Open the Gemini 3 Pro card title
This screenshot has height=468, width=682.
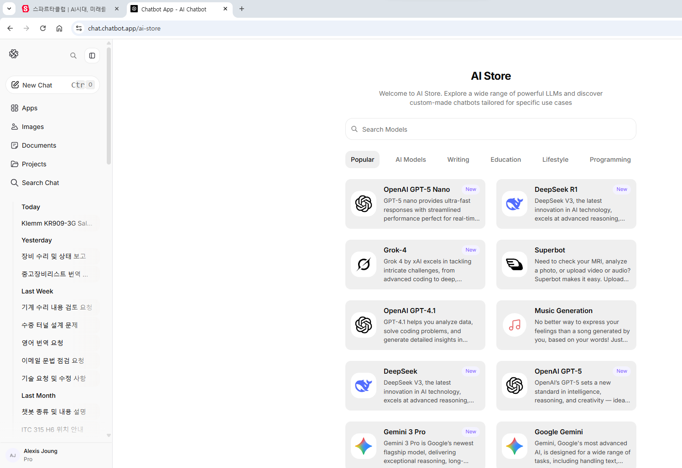[x=405, y=432]
